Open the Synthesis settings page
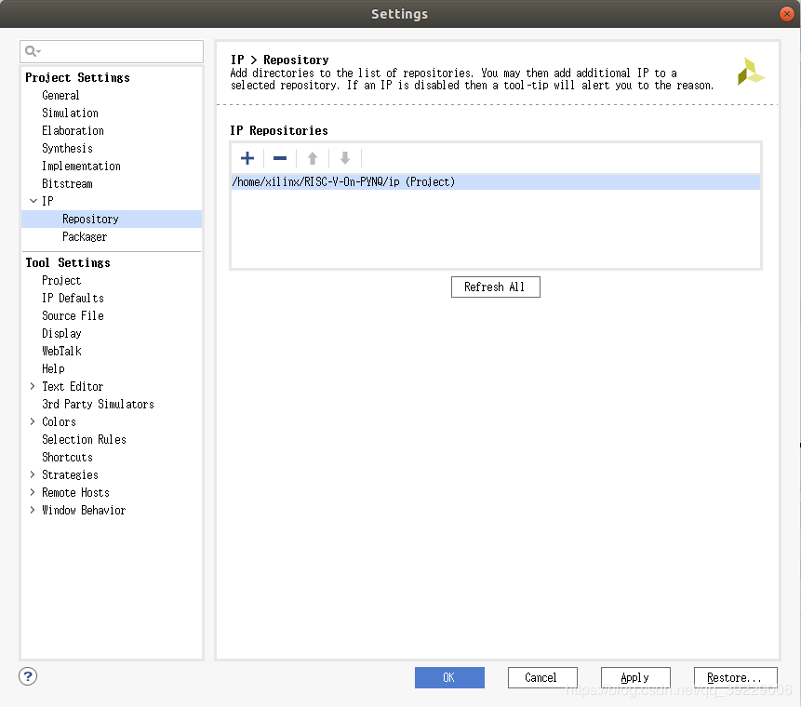 pos(67,149)
